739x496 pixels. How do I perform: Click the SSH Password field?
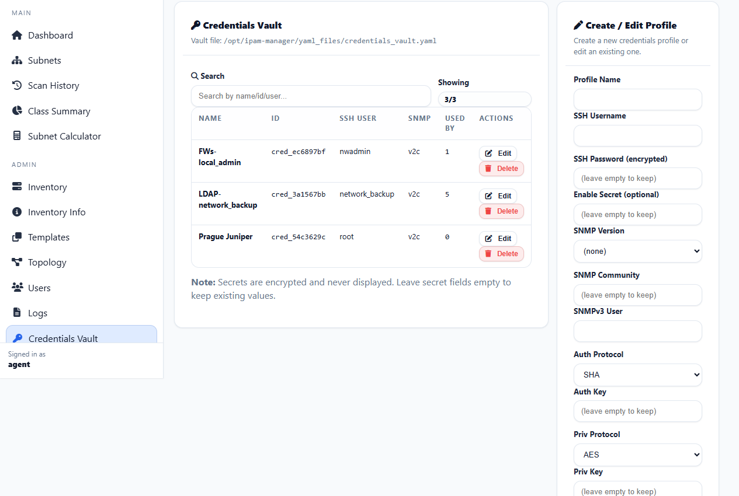pyautogui.click(x=638, y=178)
